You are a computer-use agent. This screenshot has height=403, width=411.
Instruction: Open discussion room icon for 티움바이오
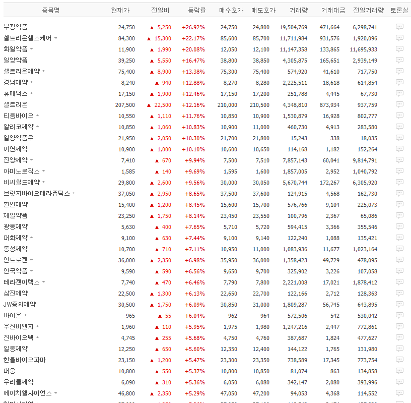(399, 116)
